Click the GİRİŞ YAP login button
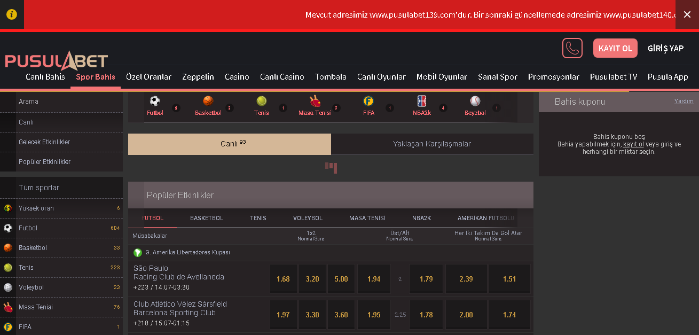This screenshot has width=699, height=335. click(665, 48)
